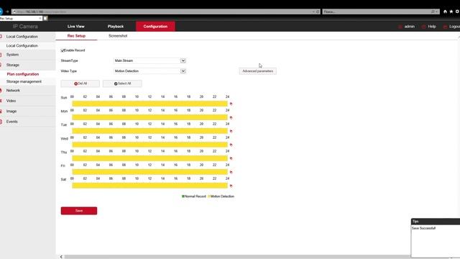Expand the Video sidebar section

click(27, 101)
